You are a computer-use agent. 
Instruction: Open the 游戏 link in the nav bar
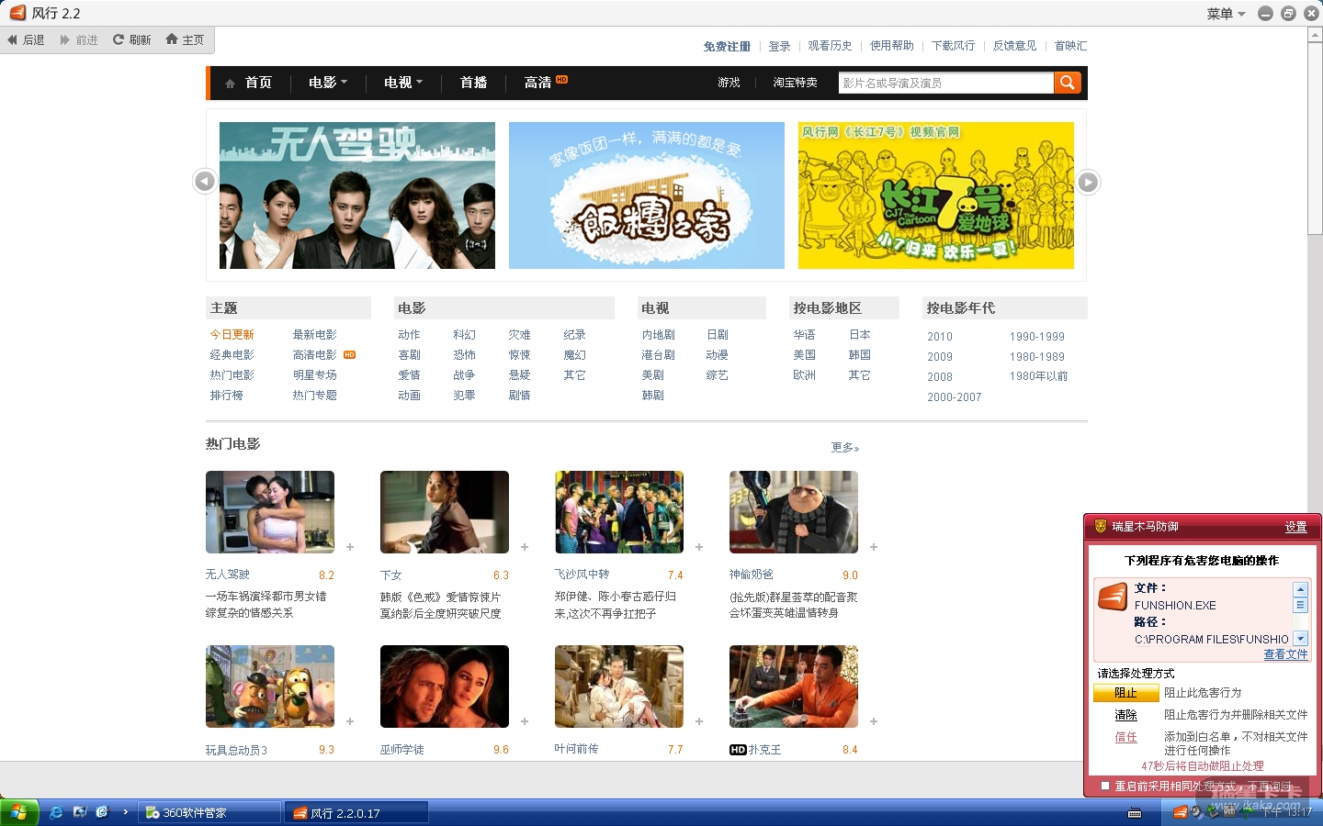tap(729, 83)
